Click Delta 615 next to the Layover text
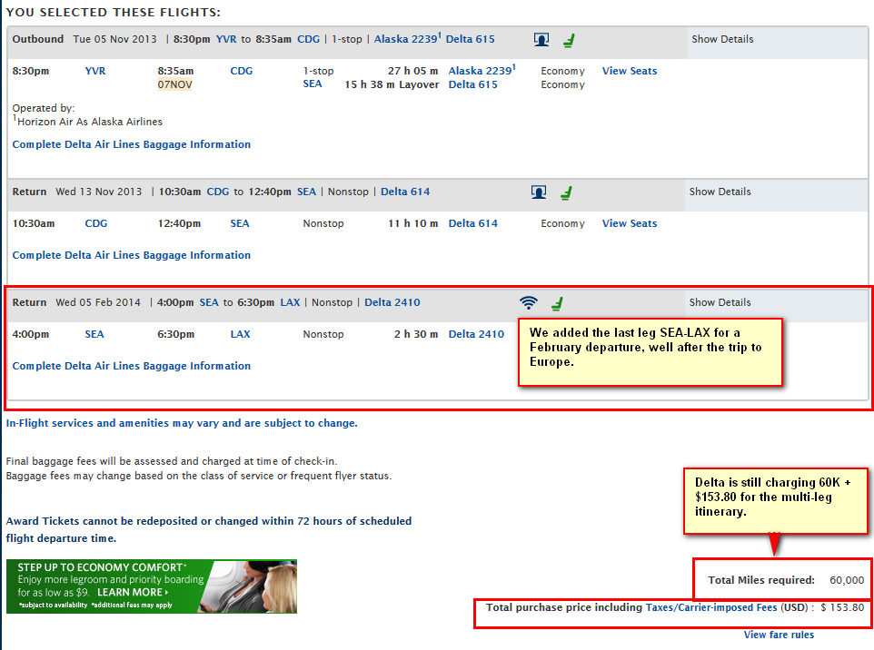Viewport: 874px width, 650px height. point(473,84)
